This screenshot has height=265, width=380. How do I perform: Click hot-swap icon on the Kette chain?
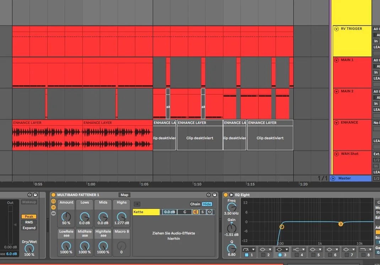[x=210, y=212]
